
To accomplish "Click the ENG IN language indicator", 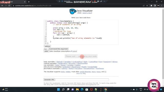I will coord(141,89).
